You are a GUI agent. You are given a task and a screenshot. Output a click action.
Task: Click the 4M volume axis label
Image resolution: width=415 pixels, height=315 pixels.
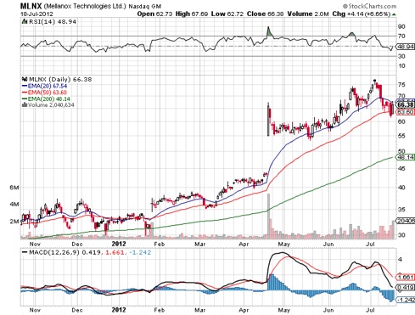click(14, 204)
